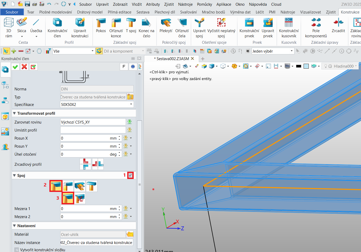Open Pole komponentů tool
The image size is (361, 252).
point(316,27)
